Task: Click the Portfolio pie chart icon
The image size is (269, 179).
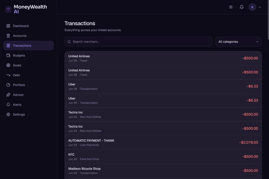Action: click(8, 85)
